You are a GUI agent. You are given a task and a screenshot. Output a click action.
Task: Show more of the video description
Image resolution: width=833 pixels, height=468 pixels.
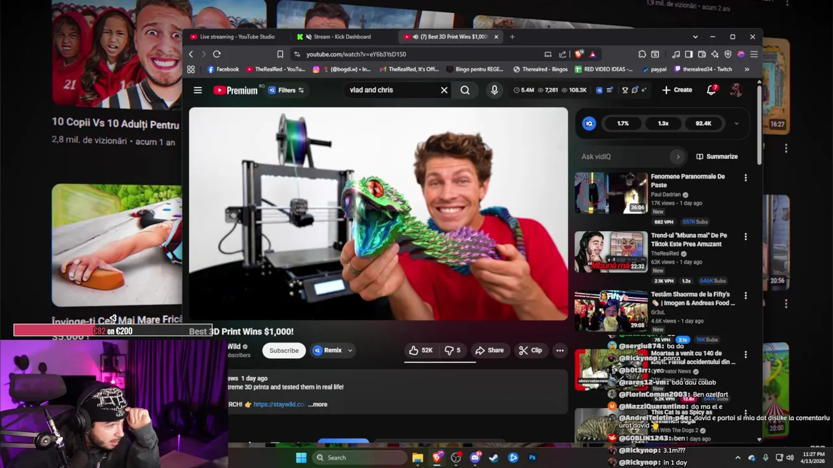click(x=318, y=404)
